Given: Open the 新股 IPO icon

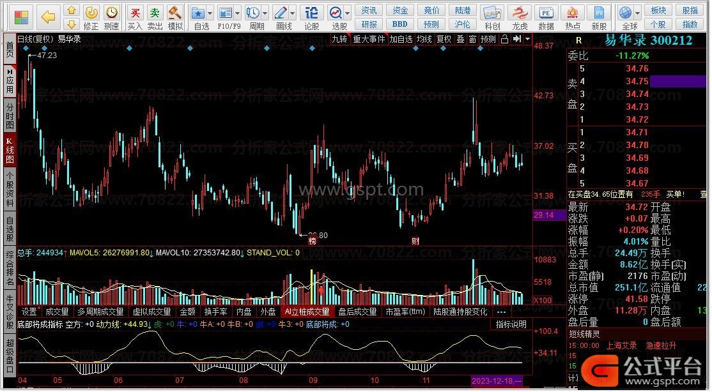Looking at the screenshot, I should [x=599, y=17].
